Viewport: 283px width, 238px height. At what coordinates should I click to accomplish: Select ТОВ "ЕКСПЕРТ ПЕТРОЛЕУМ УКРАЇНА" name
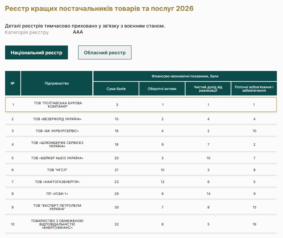pyautogui.click(x=57, y=207)
